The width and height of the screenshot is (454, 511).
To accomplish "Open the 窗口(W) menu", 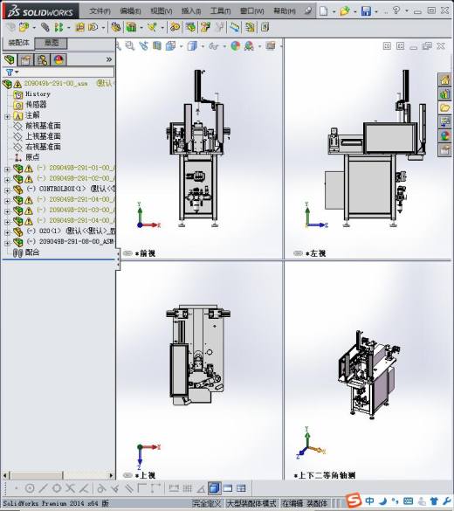I will 251,11.
